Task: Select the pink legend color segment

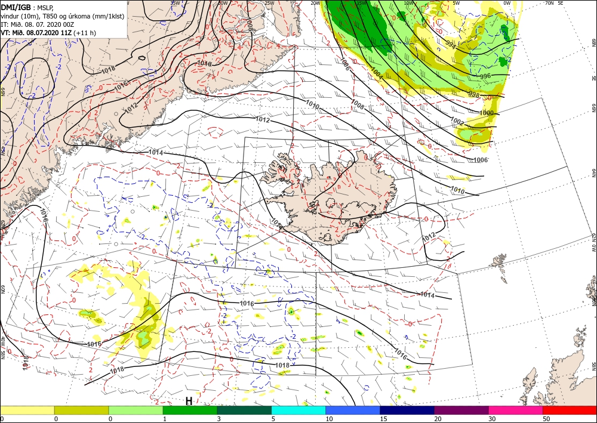Action: click(x=516, y=410)
